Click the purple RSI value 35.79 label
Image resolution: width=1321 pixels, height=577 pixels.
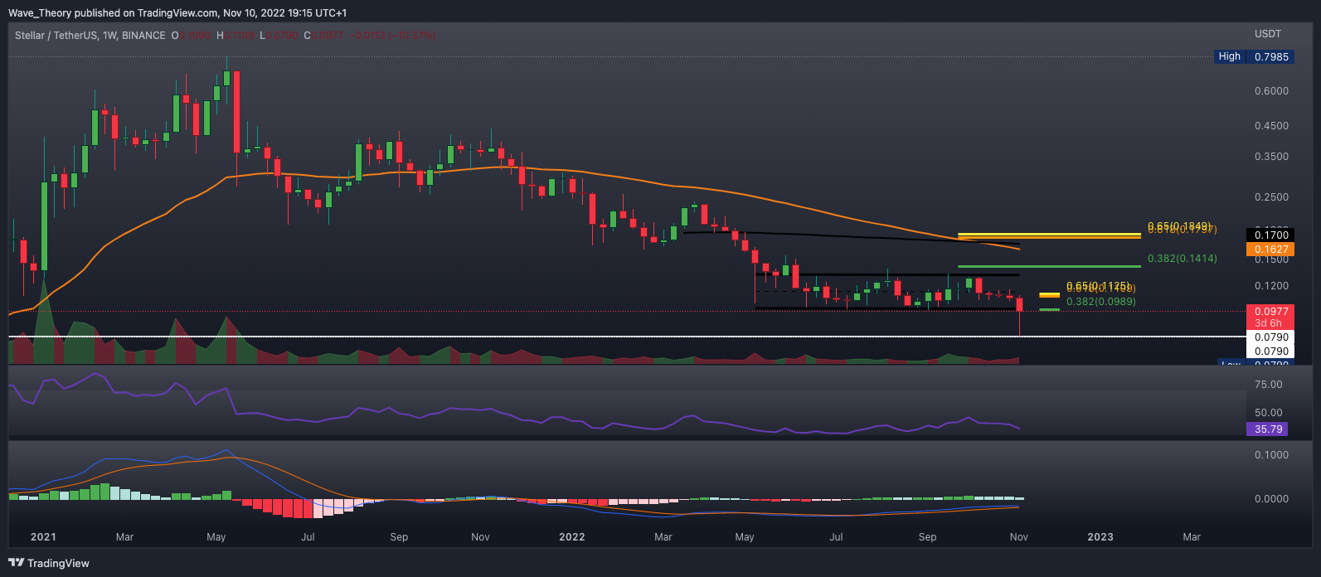(1270, 429)
